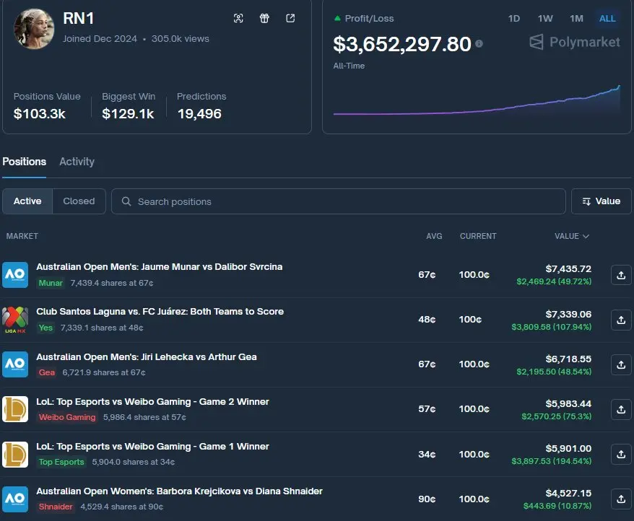Click the profile scan icon beside RN1
The width and height of the screenshot is (634, 521).
point(239,19)
